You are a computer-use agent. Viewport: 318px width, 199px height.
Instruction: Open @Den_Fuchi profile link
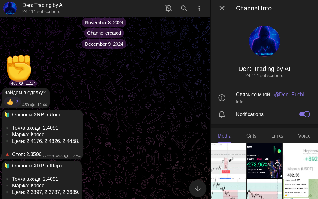click(x=289, y=94)
